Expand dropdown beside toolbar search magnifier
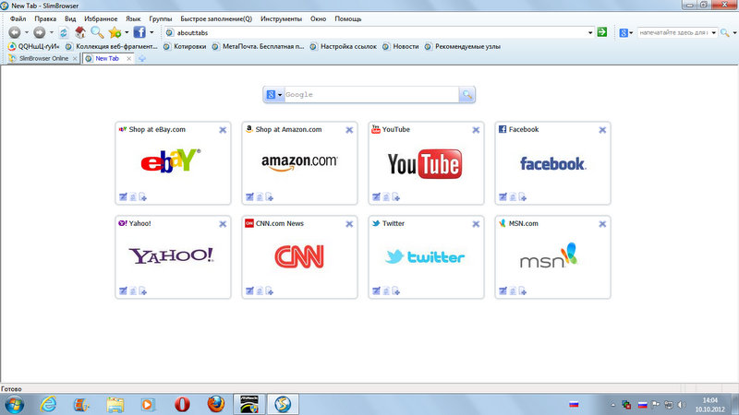The width and height of the screenshot is (739, 415). pos(734,33)
